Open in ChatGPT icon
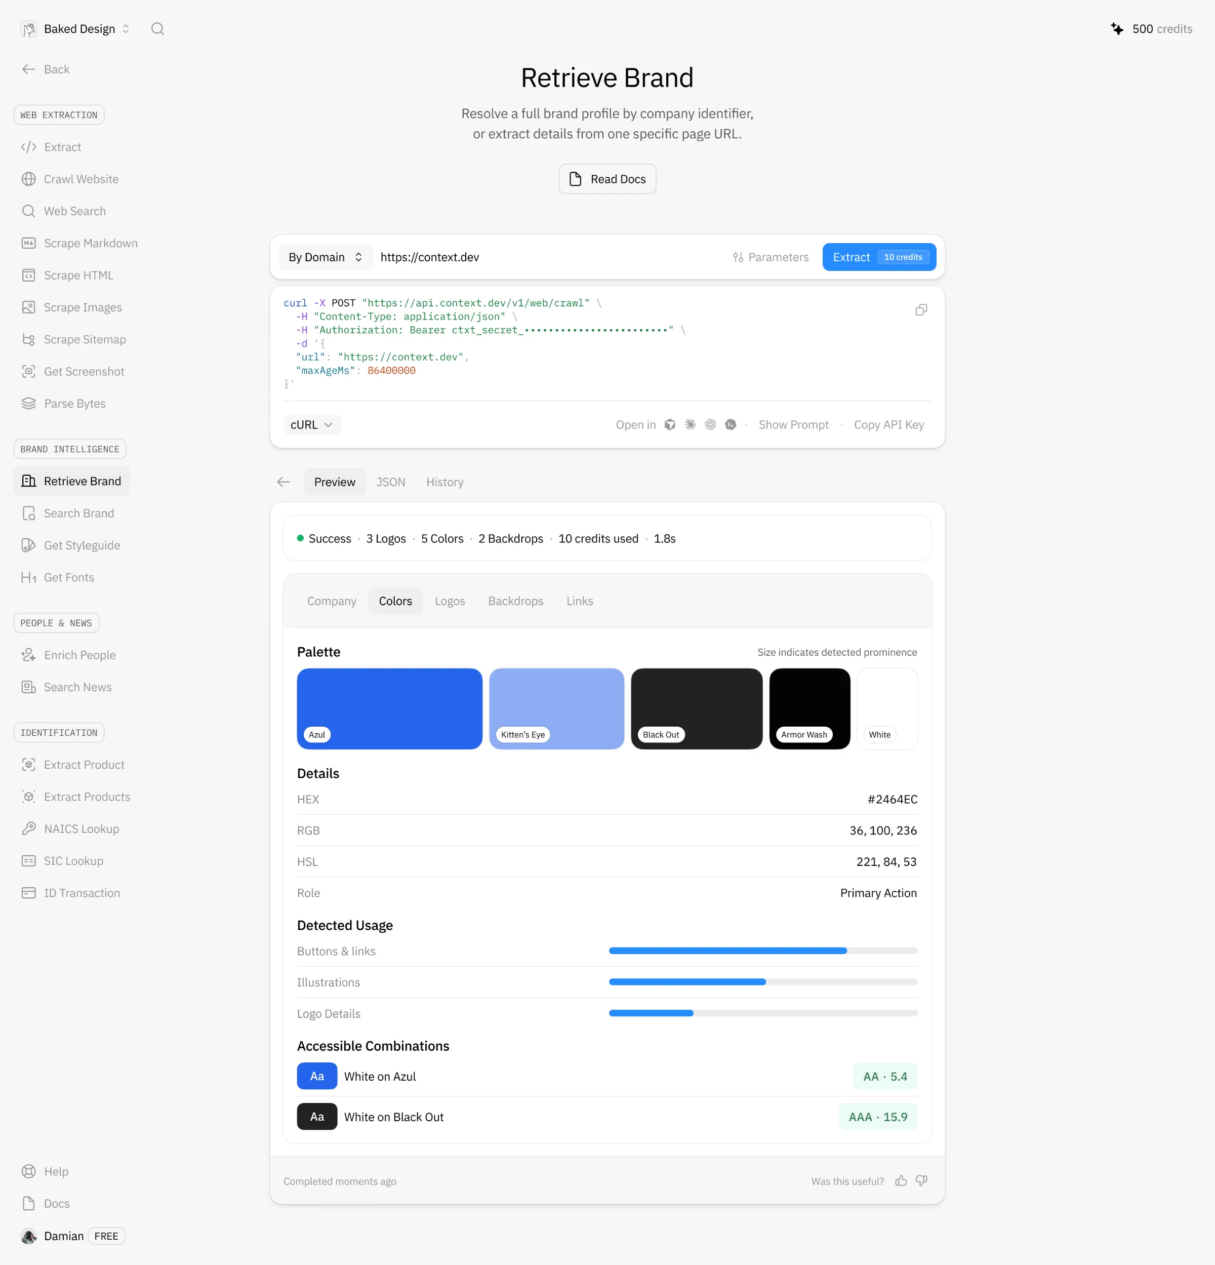1215x1265 pixels. tap(710, 425)
